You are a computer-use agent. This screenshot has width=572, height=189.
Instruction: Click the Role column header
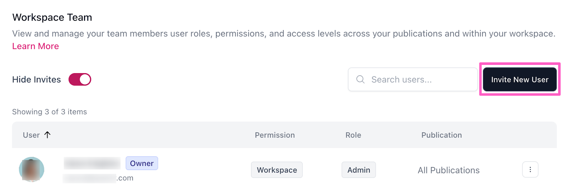click(353, 135)
